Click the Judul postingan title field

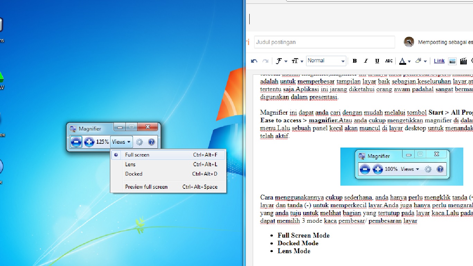point(324,42)
